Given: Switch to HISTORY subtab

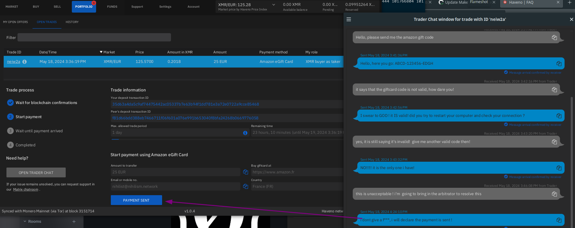Looking at the screenshot, I should (72, 22).
